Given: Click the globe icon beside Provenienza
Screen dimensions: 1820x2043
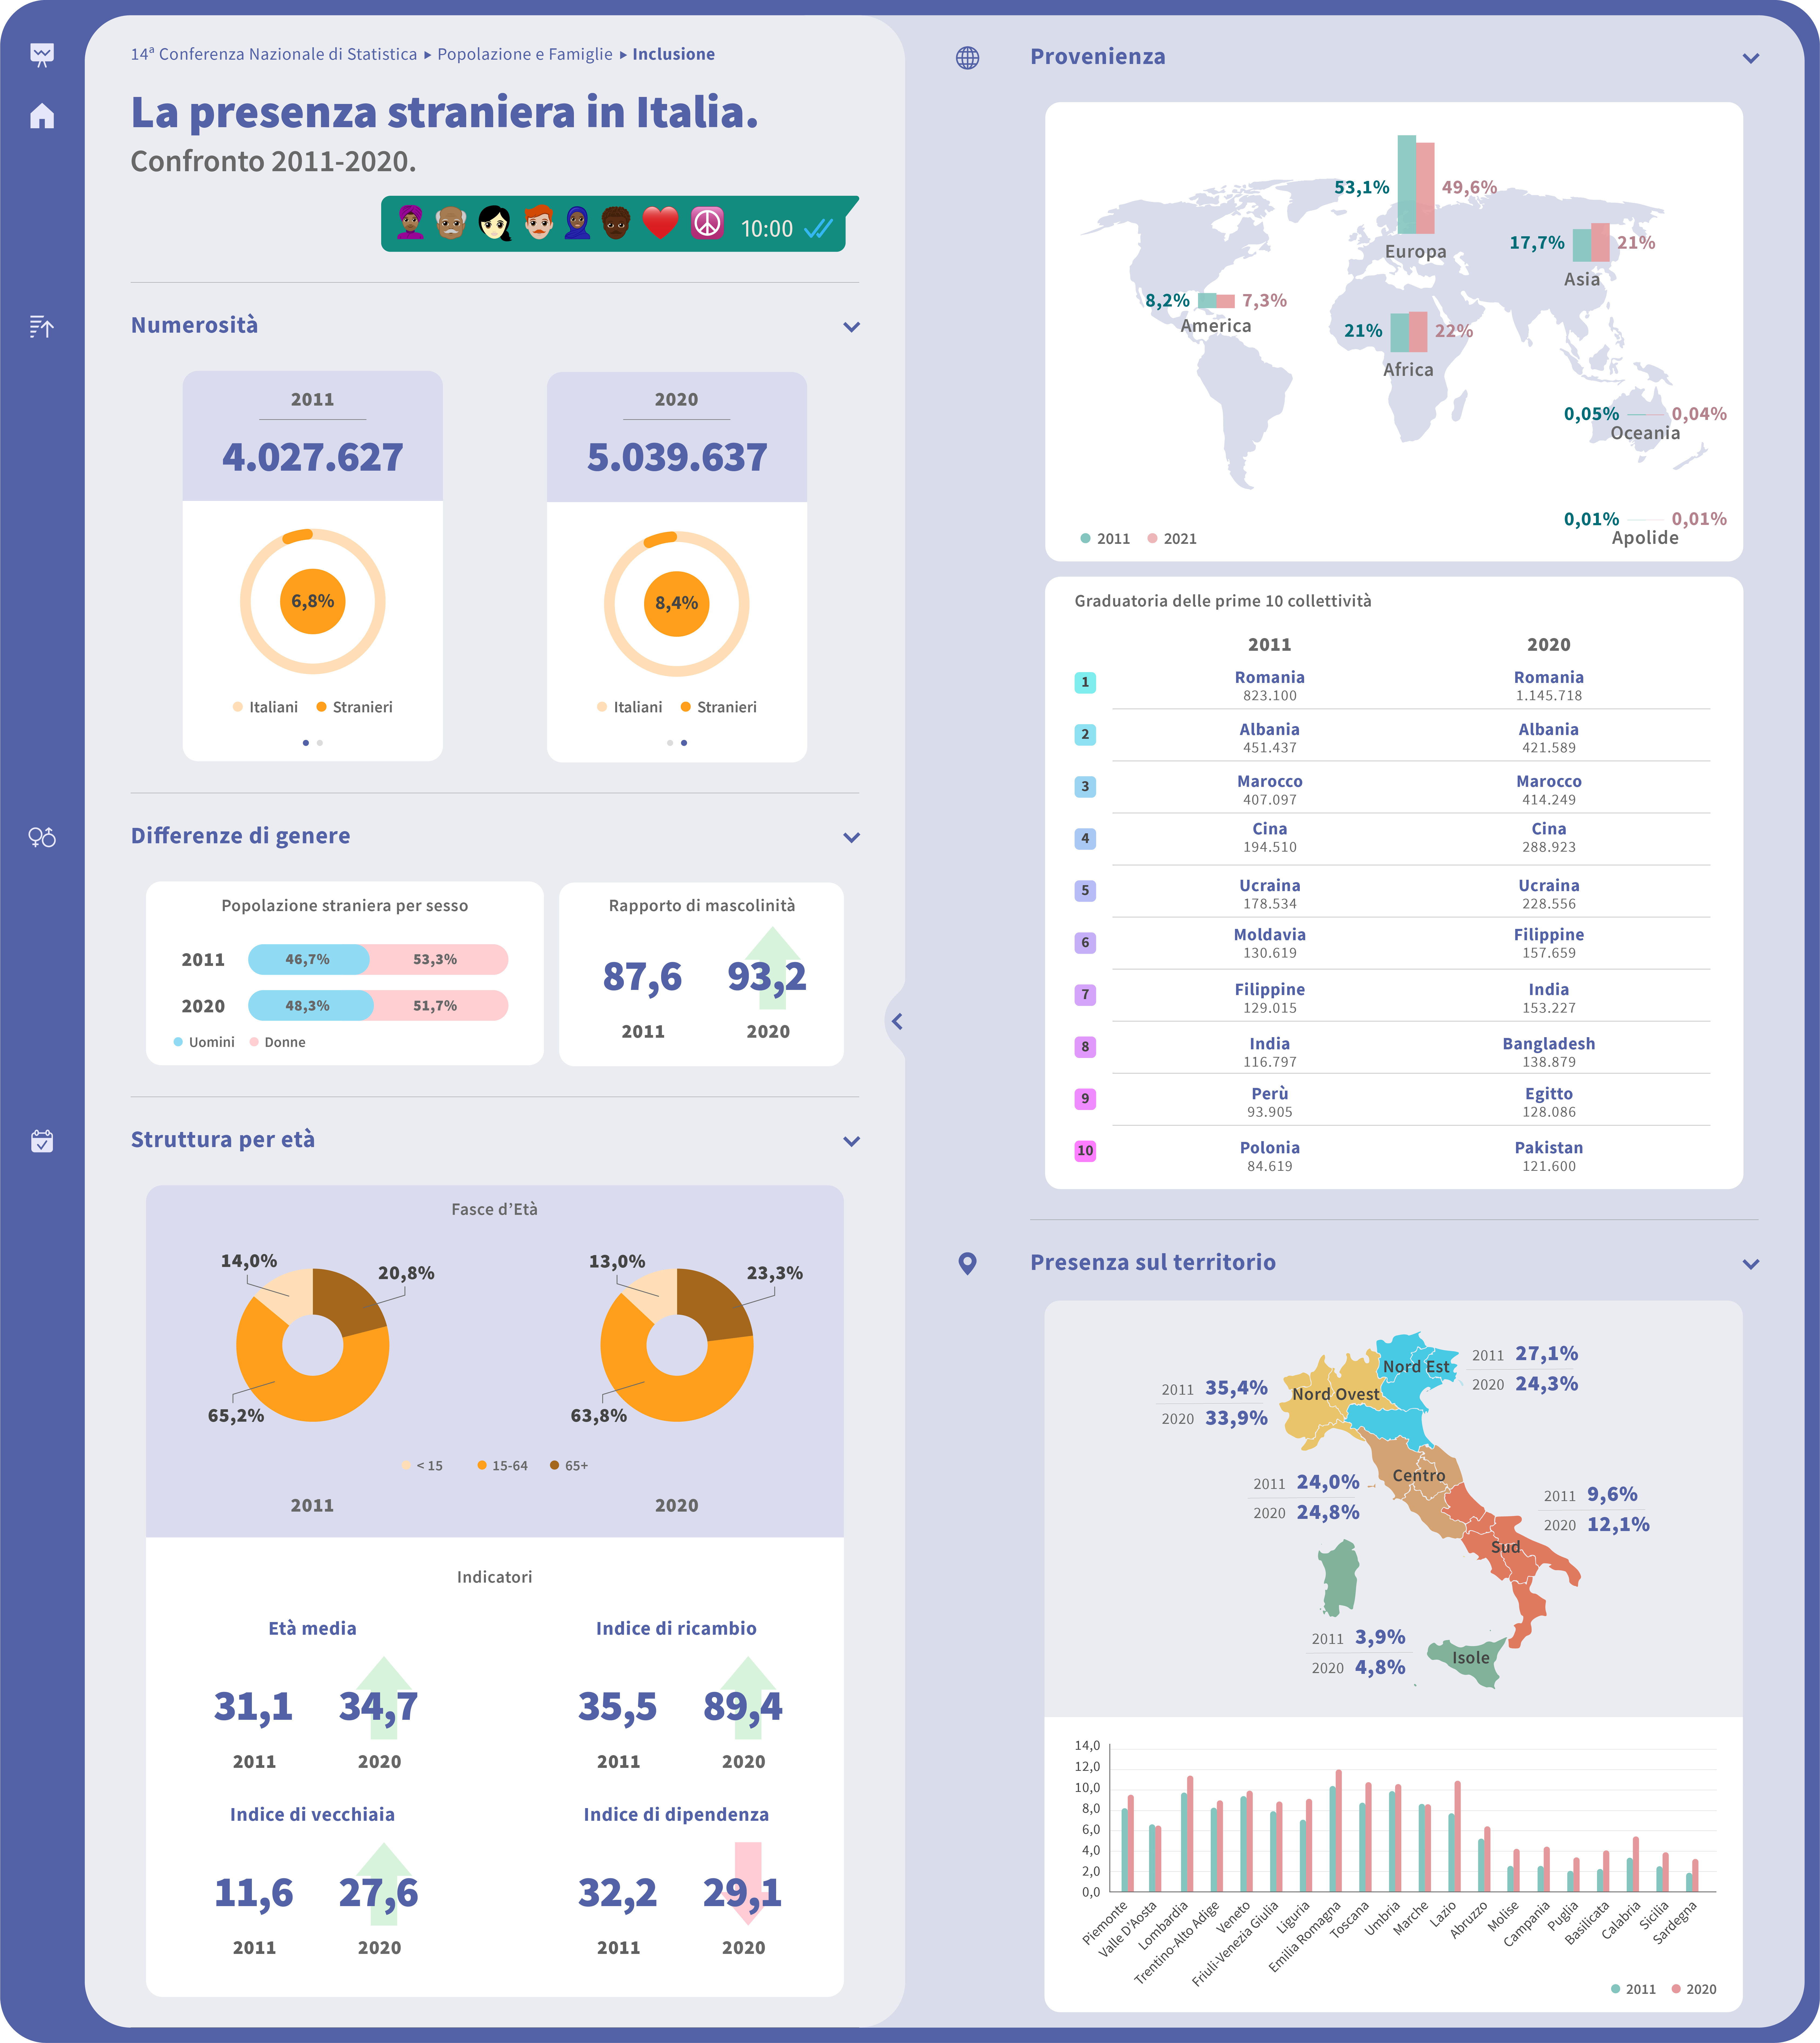Looking at the screenshot, I should click(968, 57).
